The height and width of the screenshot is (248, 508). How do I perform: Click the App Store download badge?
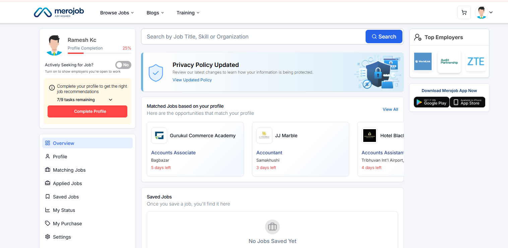tap(467, 102)
